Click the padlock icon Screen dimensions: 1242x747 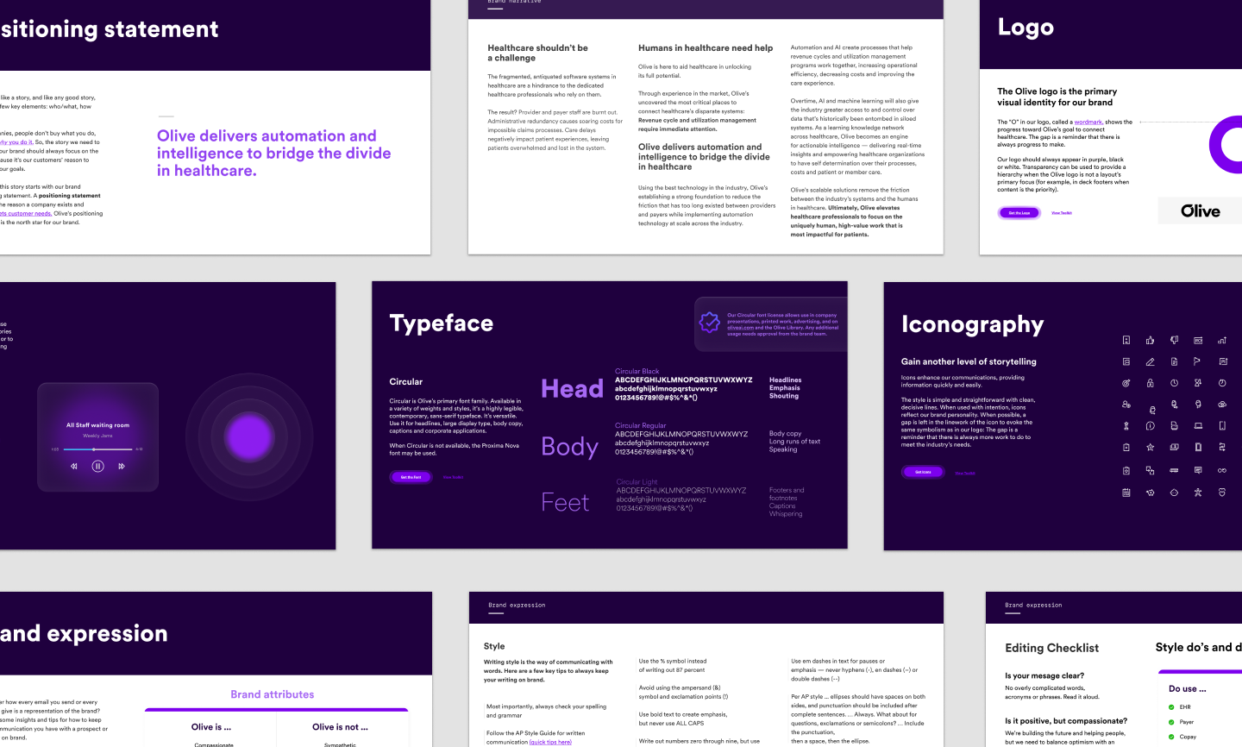click(x=1150, y=383)
